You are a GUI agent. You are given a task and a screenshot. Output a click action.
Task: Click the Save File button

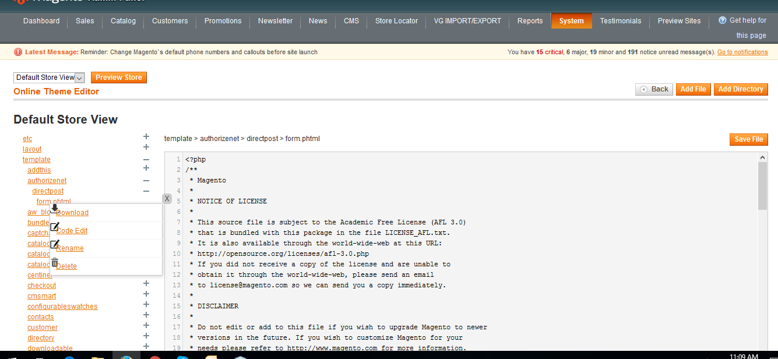tap(748, 139)
